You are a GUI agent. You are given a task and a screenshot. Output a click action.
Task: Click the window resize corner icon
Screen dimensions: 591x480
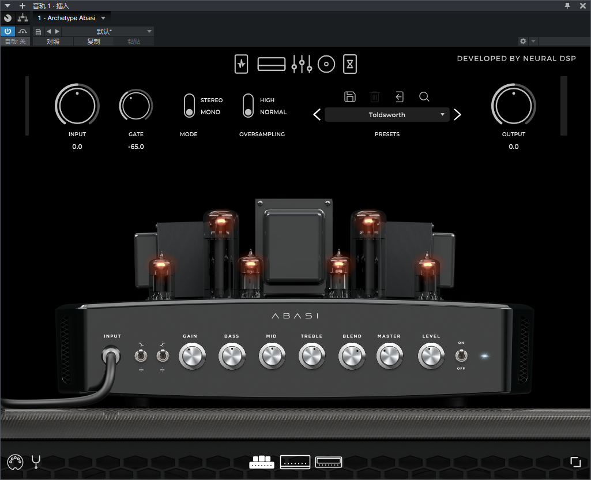tap(575, 462)
